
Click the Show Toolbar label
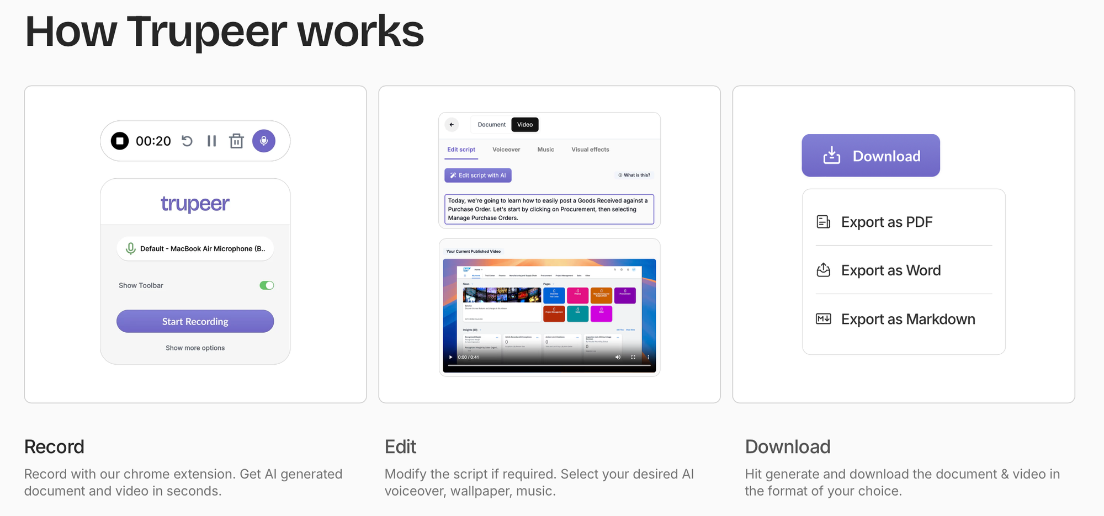tap(141, 285)
